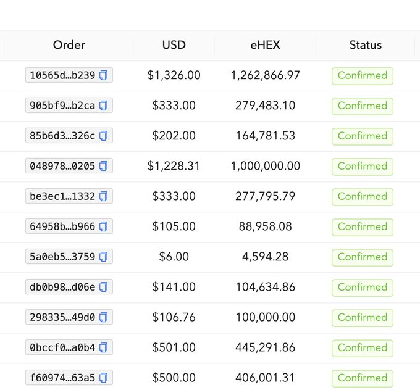The width and height of the screenshot is (420, 390).
Task: Copy order ID be3ec1…1332
Action: click(x=103, y=196)
